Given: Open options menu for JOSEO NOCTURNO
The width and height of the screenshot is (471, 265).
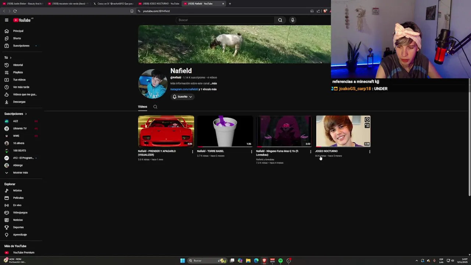Looking at the screenshot, I should 370,152.
